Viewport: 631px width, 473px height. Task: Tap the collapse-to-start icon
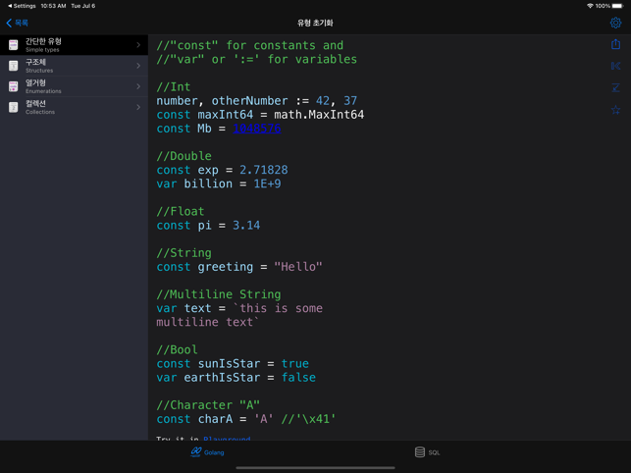coord(615,66)
